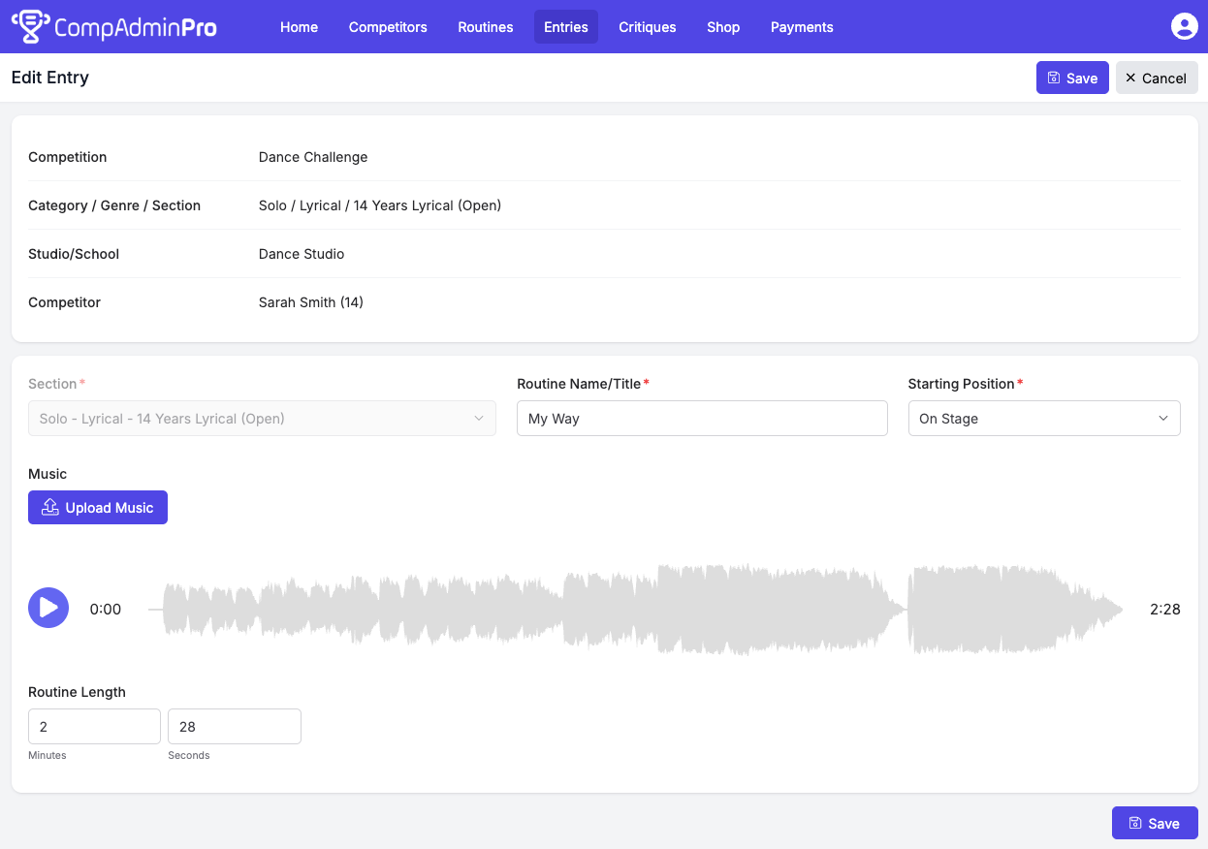Click the Music section label
Screen dimensions: 1208x849
(48, 474)
